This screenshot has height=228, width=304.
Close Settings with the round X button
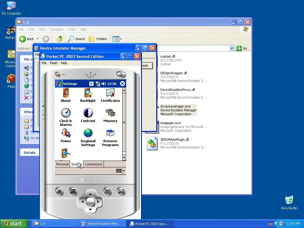[x=122, y=83]
